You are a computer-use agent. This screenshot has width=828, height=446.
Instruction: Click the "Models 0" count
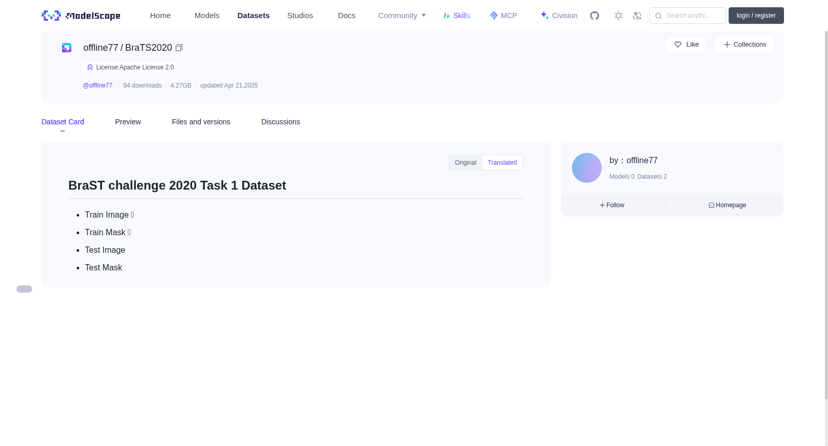(622, 177)
